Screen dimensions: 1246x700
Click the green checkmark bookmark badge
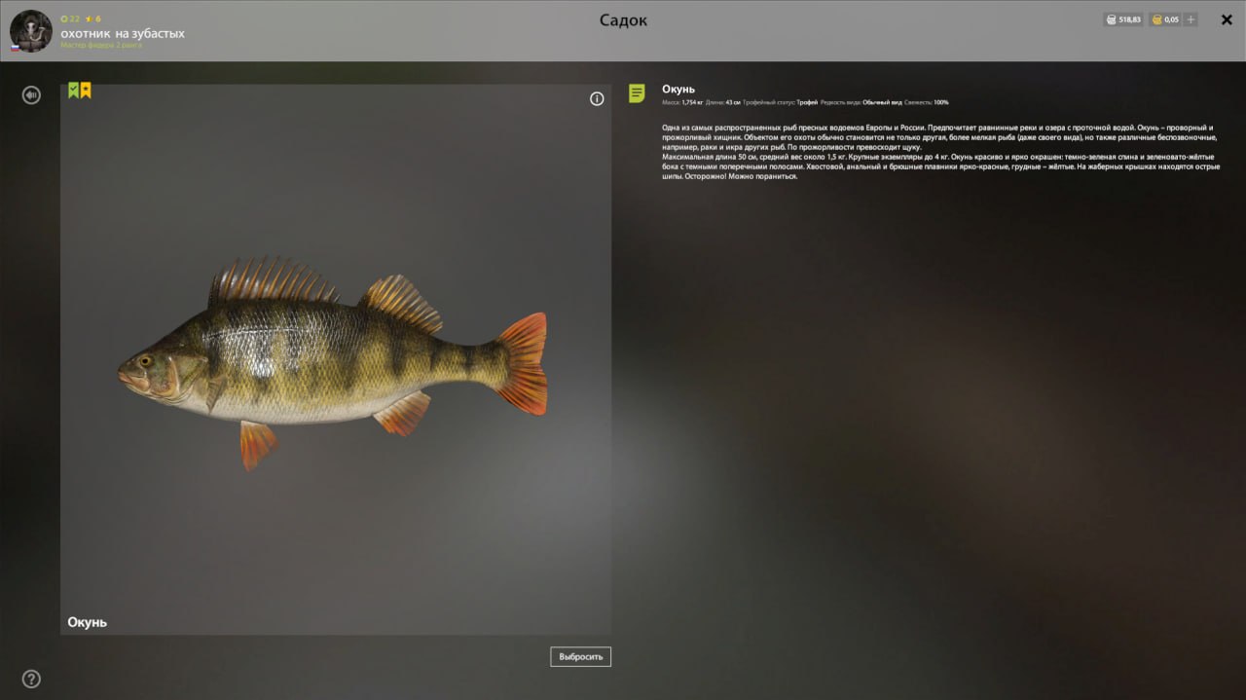point(74,91)
